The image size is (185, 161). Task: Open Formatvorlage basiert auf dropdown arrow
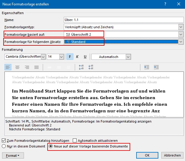[181, 35]
